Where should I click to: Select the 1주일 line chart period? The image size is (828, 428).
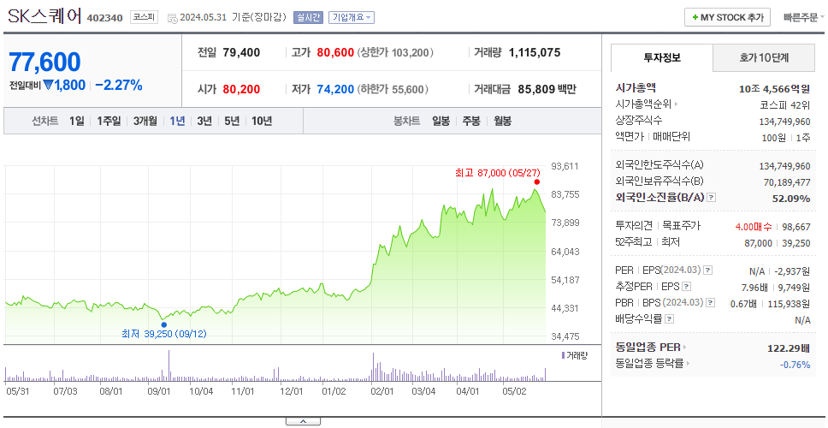[x=109, y=121]
